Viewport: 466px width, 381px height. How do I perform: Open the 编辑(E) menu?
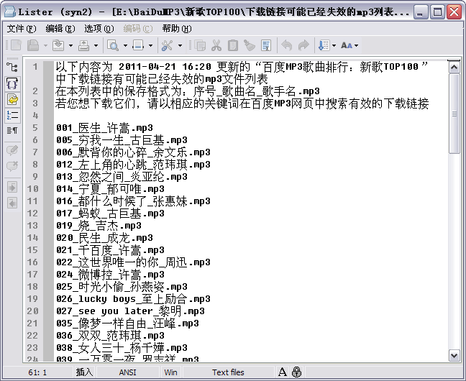coord(60,29)
